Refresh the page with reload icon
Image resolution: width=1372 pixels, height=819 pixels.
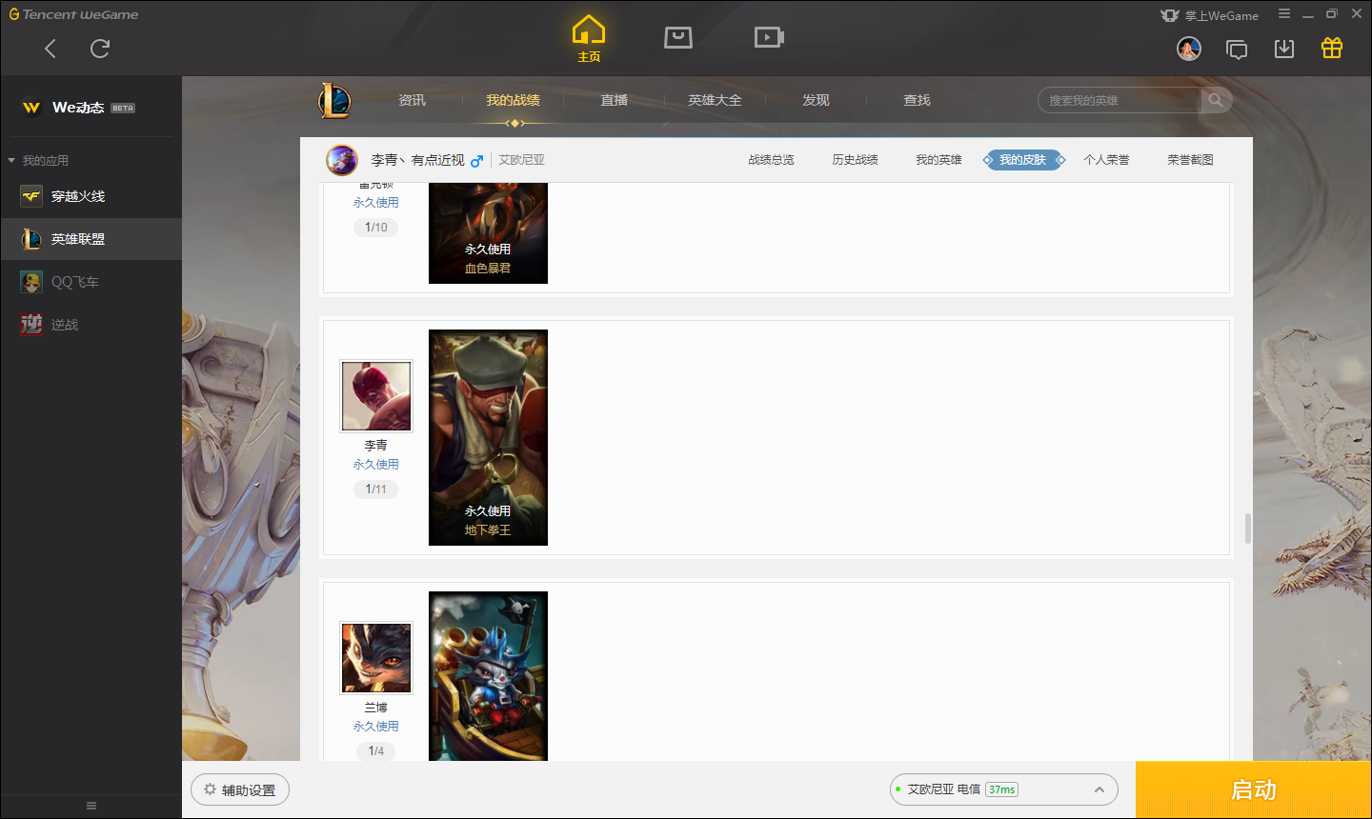click(100, 49)
